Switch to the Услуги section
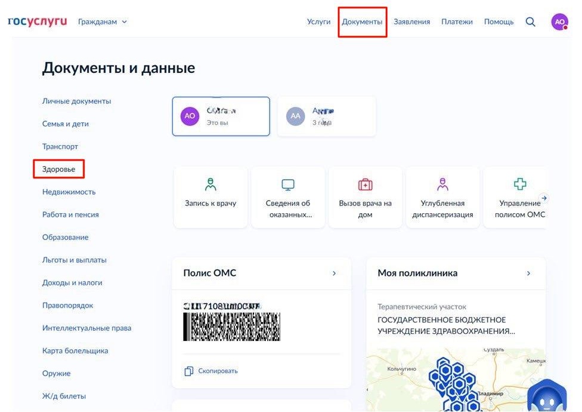 [318, 21]
